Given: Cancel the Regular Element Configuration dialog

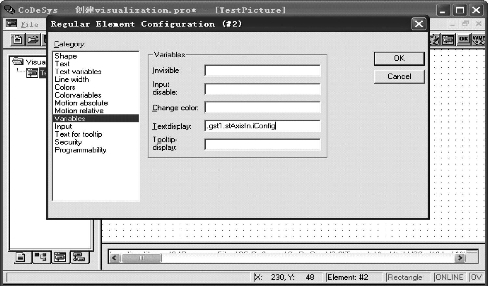Looking at the screenshot, I should point(399,76).
